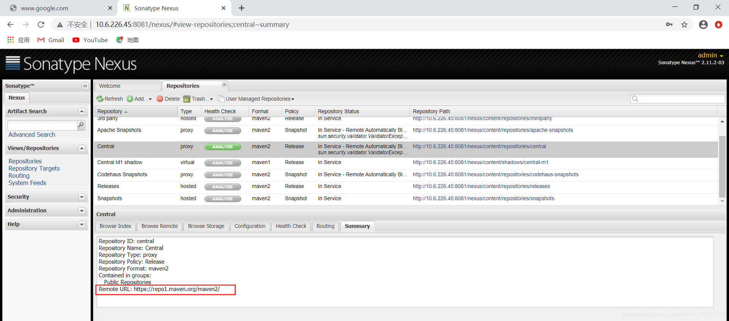Click the artifact search magnifier icon
Viewport: 729px width, 321px height.
pyautogui.click(x=81, y=125)
